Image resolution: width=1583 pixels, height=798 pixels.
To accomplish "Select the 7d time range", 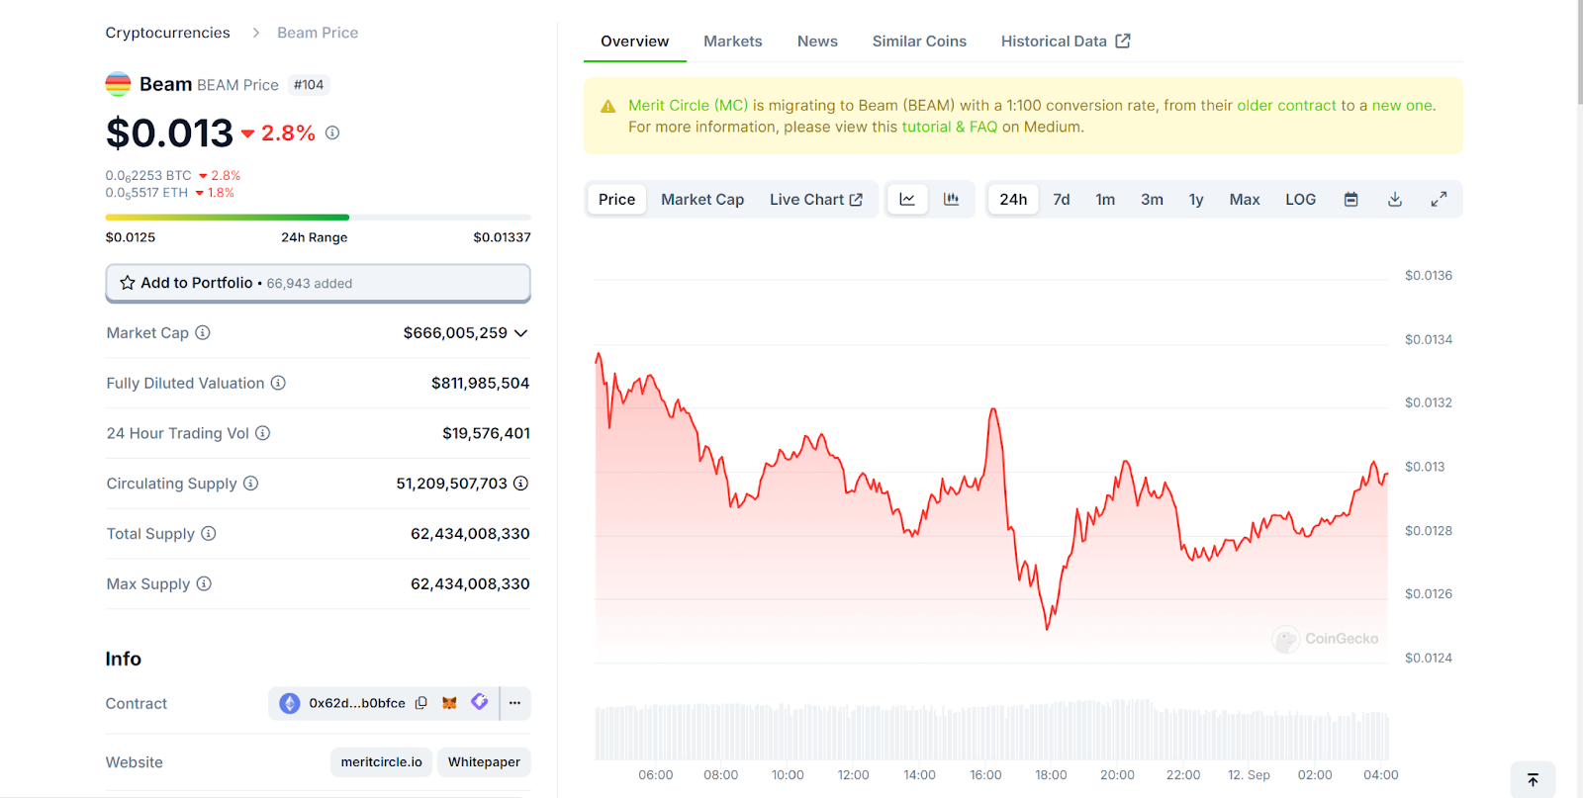I will click(x=1062, y=200).
